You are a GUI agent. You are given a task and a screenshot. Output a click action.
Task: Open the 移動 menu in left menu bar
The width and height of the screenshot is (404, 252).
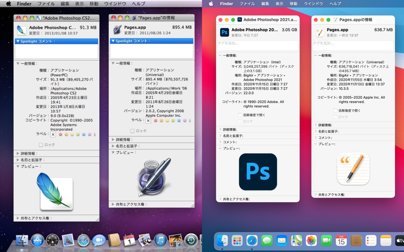tap(94, 4)
